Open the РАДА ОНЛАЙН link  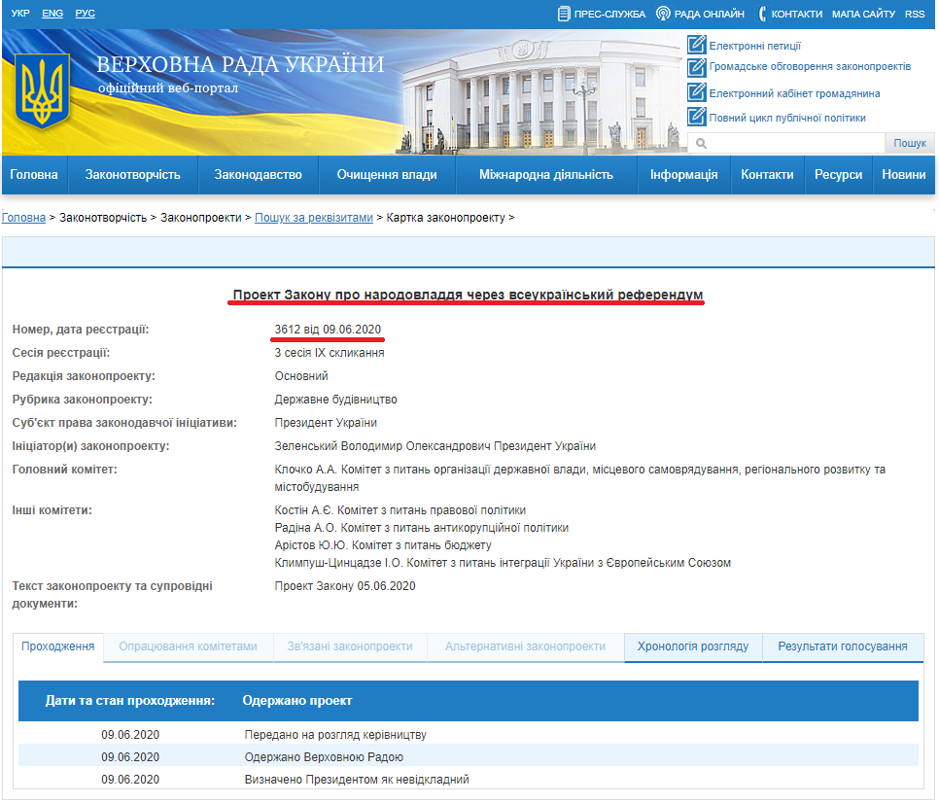(709, 14)
